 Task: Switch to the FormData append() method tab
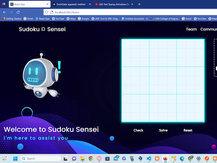[72, 4]
